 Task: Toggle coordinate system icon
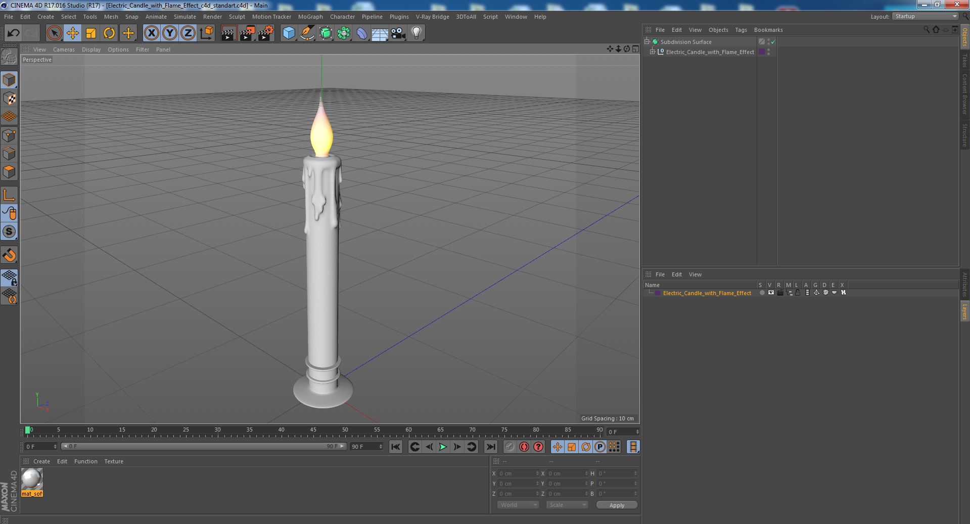click(x=206, y=33)
